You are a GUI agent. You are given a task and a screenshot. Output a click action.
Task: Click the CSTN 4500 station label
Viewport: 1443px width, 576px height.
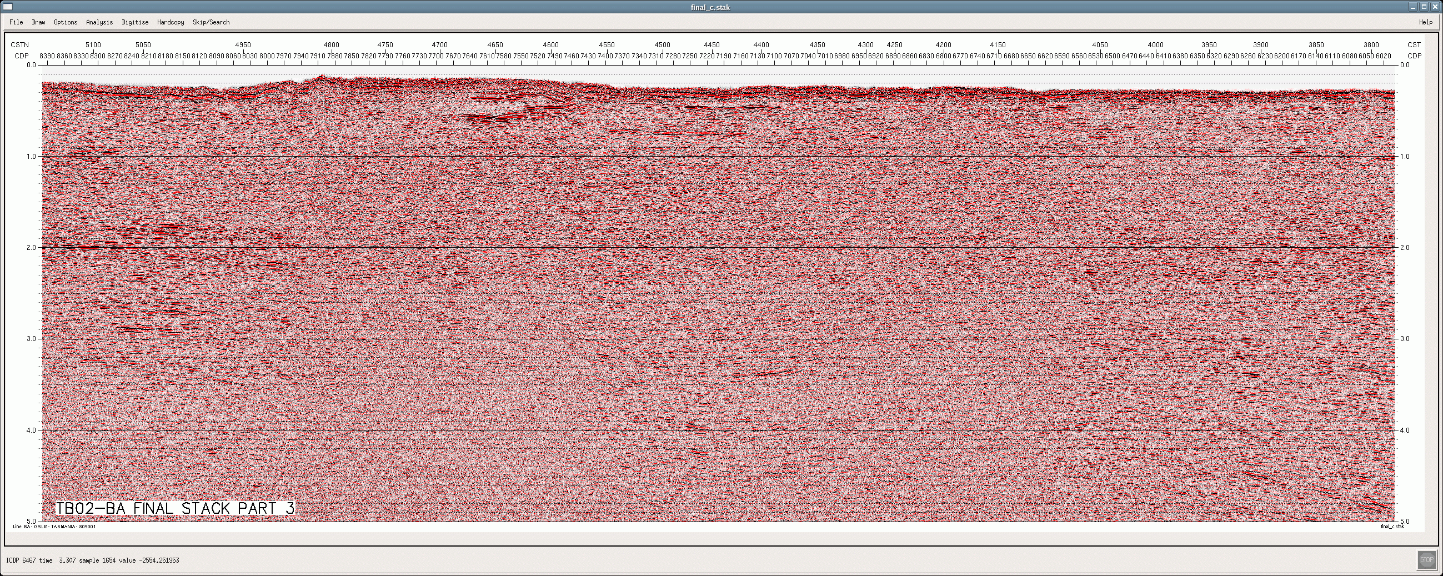click(662, 45)
